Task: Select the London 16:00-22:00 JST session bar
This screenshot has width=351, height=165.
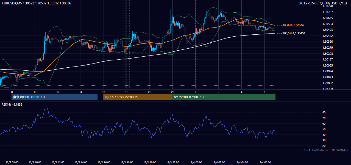Action: click(138, 97)
